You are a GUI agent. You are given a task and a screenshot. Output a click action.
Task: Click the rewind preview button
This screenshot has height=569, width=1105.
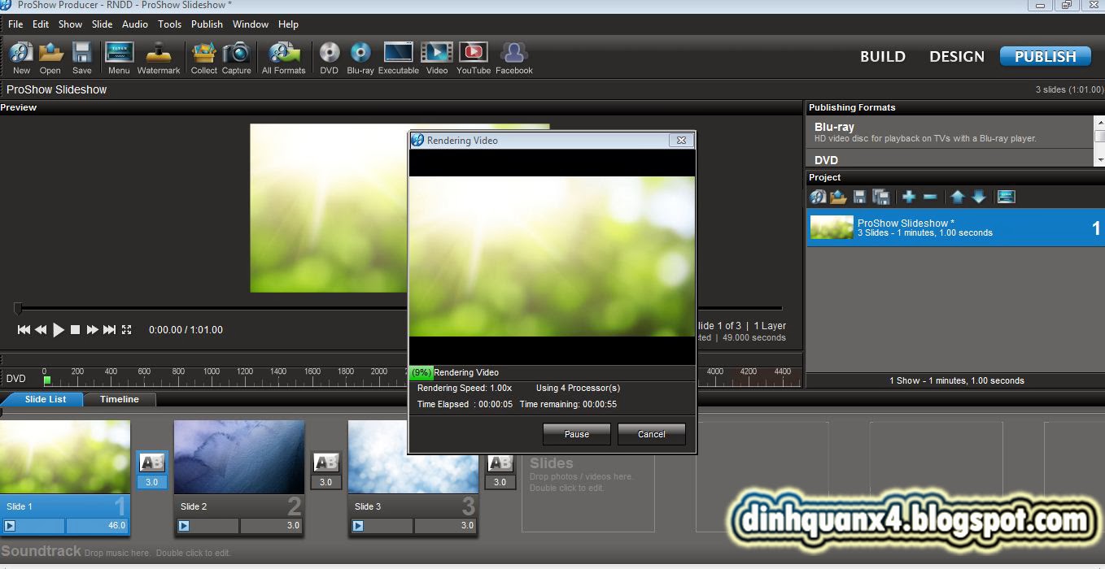tap(41, 329)
